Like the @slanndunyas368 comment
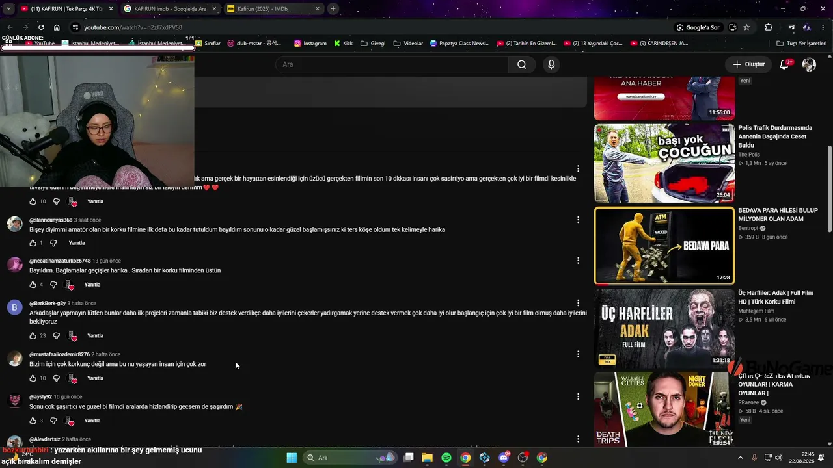This screenshot has height=468, width=833. (x=33, y=243)
